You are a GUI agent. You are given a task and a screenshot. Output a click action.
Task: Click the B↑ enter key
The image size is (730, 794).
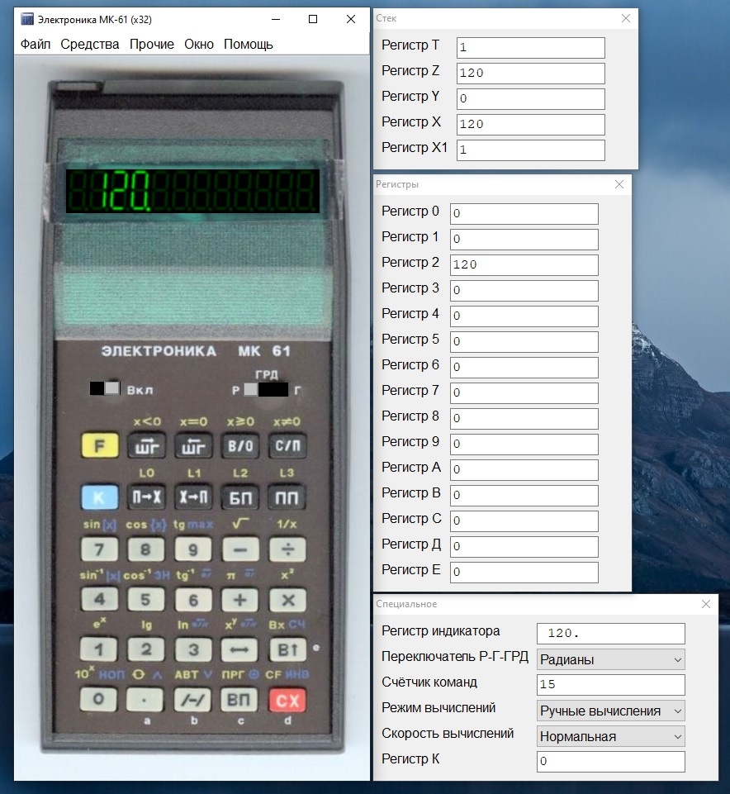[287, 649]
